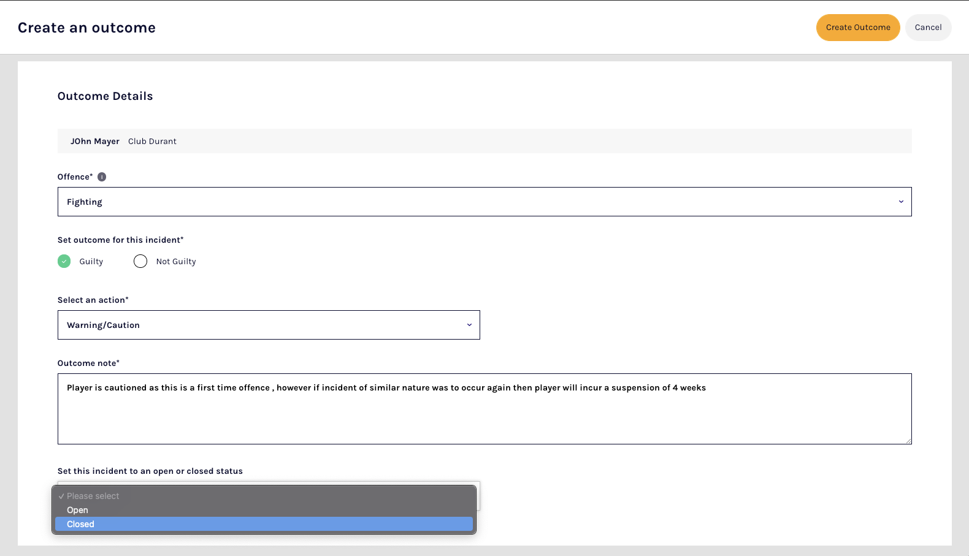The width and height of the screenshot is (969, 556).
Task: Click the Offence dropdown chevron arrow
Action: tap(901, 202)
